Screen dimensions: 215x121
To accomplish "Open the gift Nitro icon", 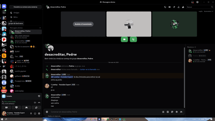I will pos(163,112).
